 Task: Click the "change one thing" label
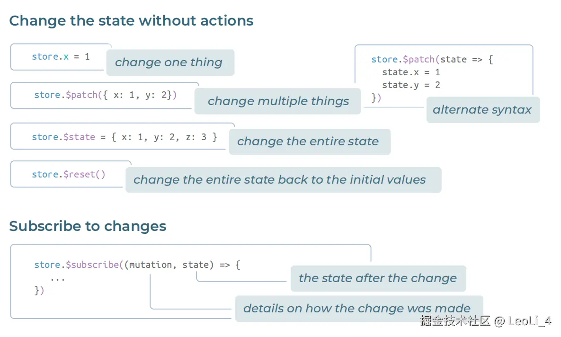coord(169,62)
